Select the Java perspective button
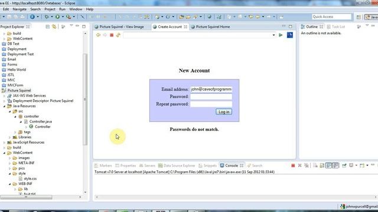The image size is (378, 212). pyautogui.click(x=372, y=17)
